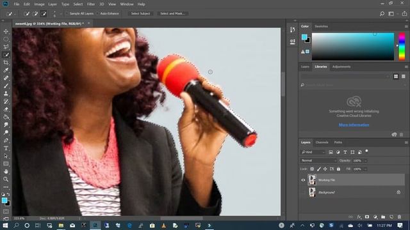
Task: Select the Elliptical Marquee tool
Action: click(x=6, y=39)
